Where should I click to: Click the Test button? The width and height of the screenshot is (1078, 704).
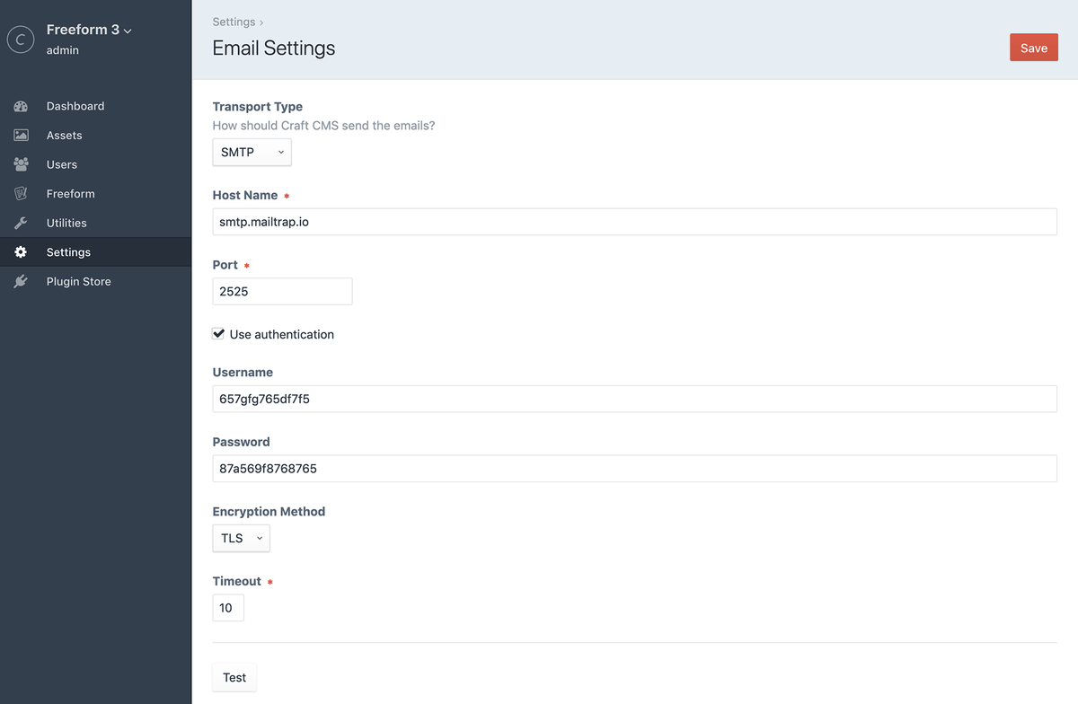point(234,677)
